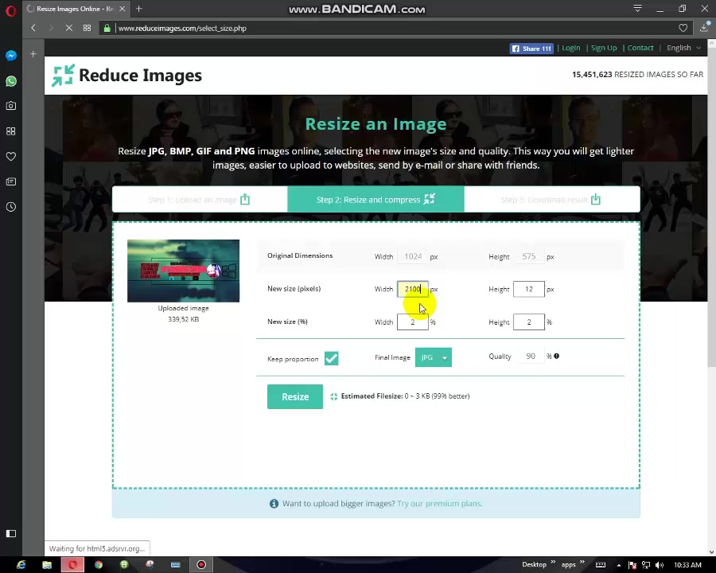
Task: Open Messenger in the Opera sidebar
Action: [11, 56]
